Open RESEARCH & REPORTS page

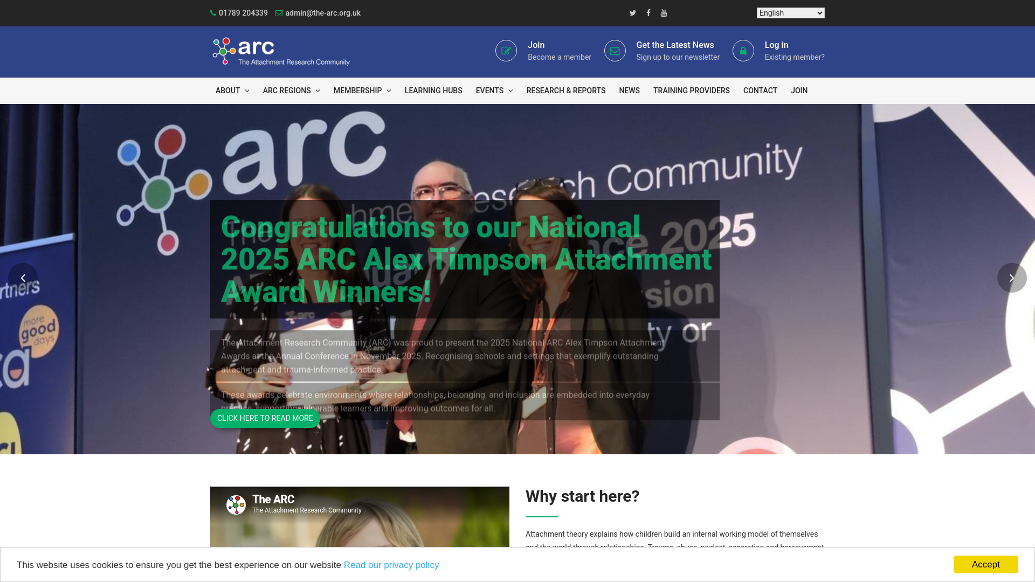[x=566, y=91]
